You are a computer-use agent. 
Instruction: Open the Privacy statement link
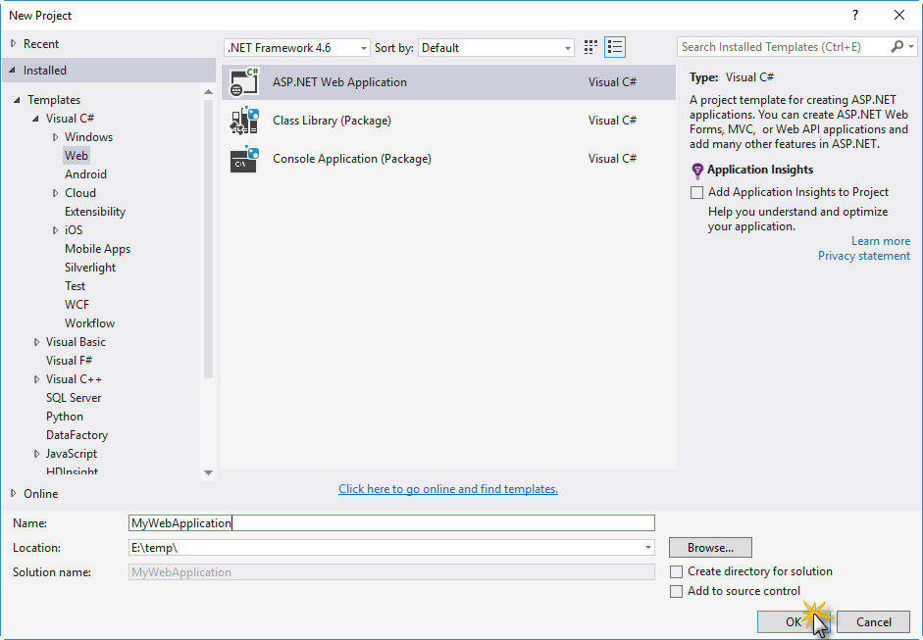tap(863, 256)
